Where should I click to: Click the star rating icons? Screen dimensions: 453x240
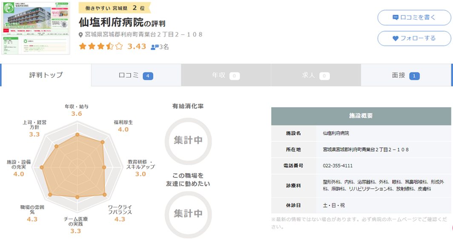point(101,46)
